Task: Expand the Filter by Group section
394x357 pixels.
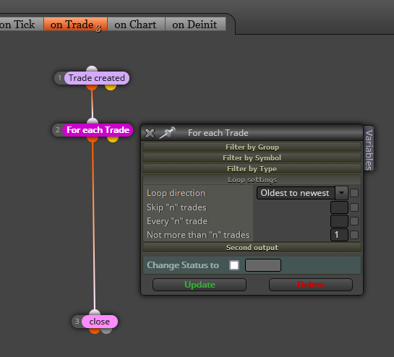Action: click(252, 147)
